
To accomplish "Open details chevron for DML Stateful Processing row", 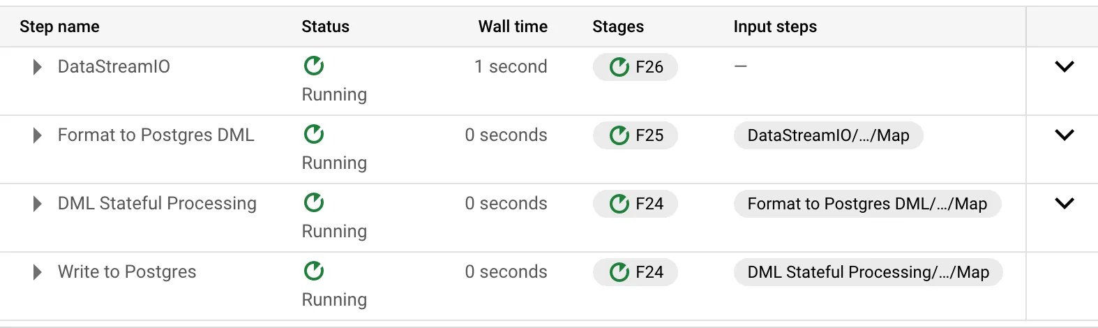I will tap(1065, 204).
